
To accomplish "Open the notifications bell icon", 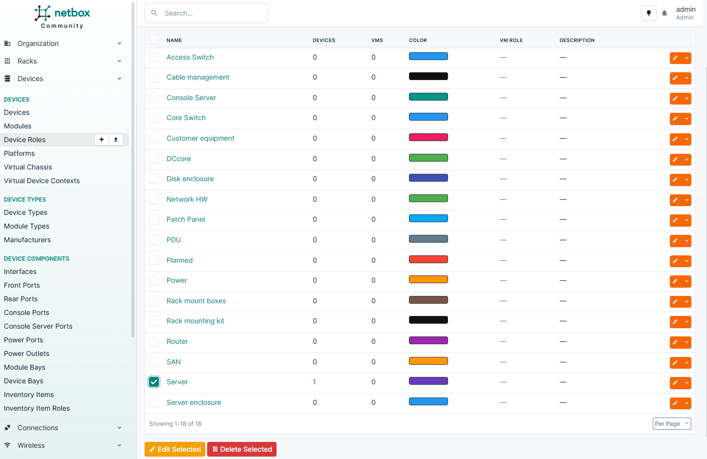I will 664,13.
